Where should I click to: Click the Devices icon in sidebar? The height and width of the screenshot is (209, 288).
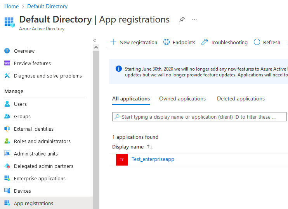point(7,191)
